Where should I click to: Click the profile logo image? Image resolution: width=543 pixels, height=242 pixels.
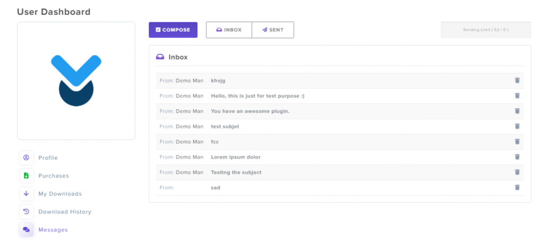click(76, 80)
